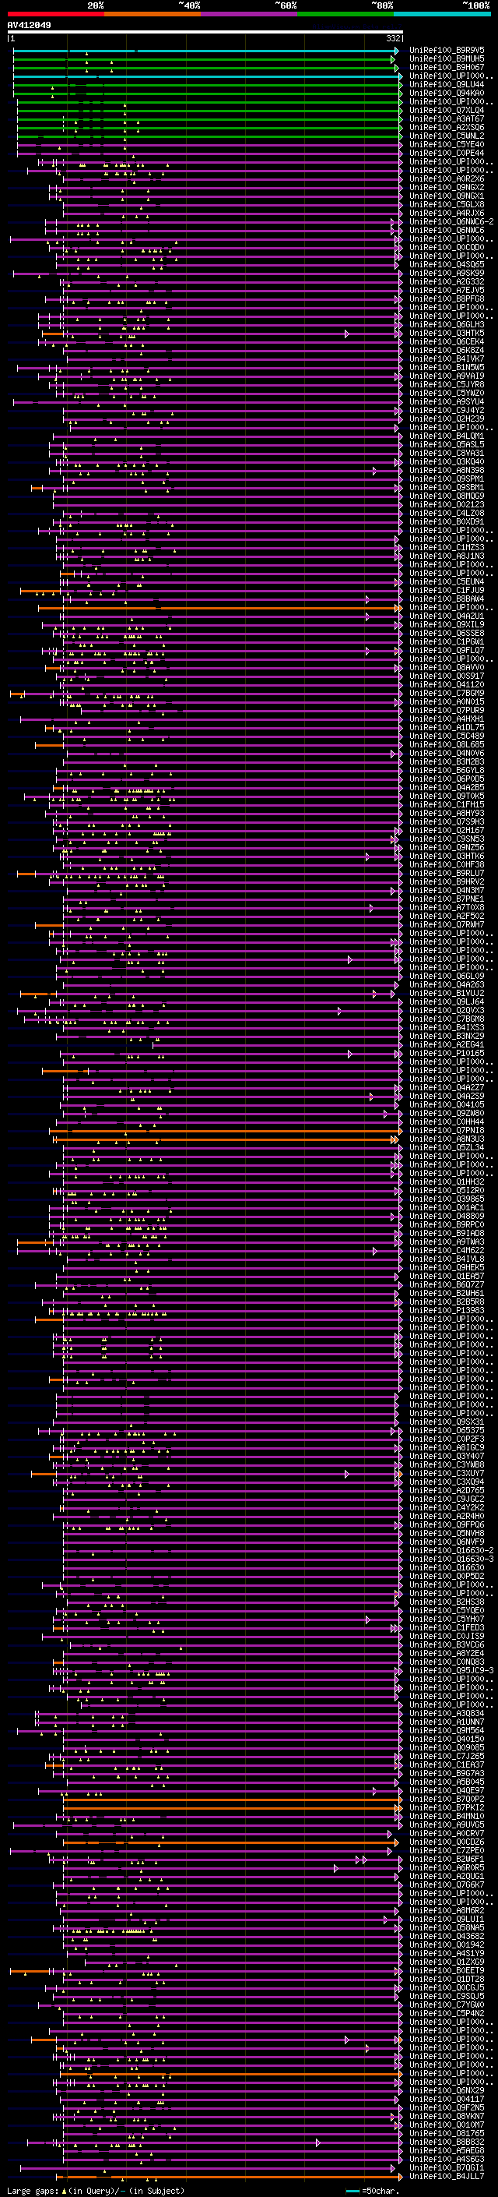
Task: Open hit UniRef100_Q5I2R0
Action: pyautogui.click(x=447, y=1190)
